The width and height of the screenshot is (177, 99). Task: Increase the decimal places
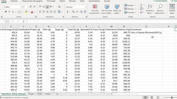[x=81, y=12]
